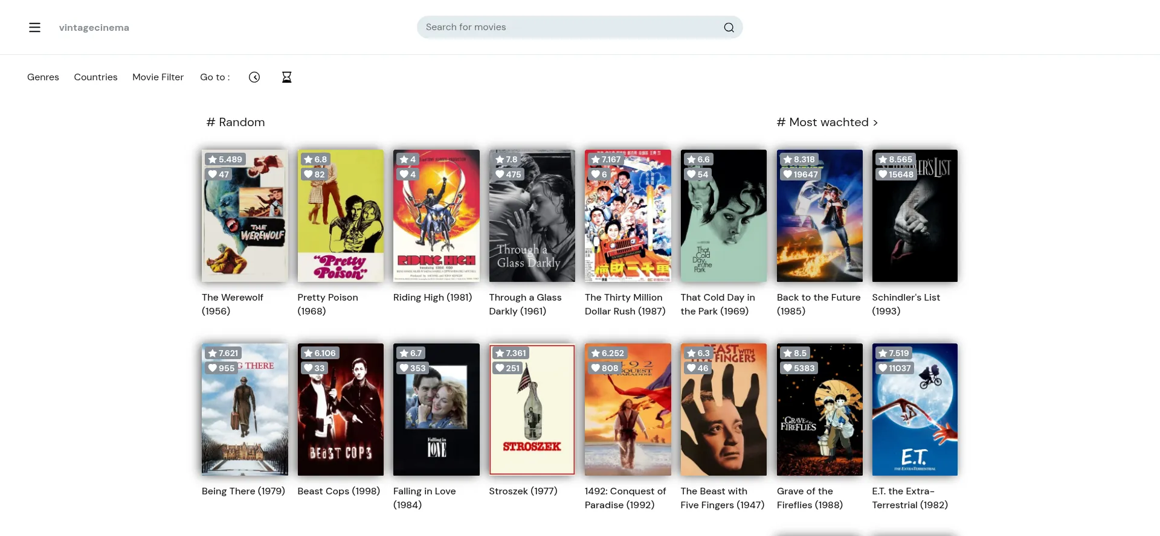Click the heart on 1492 Conquest poster
Screen dimensions: 1160x536
click(x=596, y=368)
